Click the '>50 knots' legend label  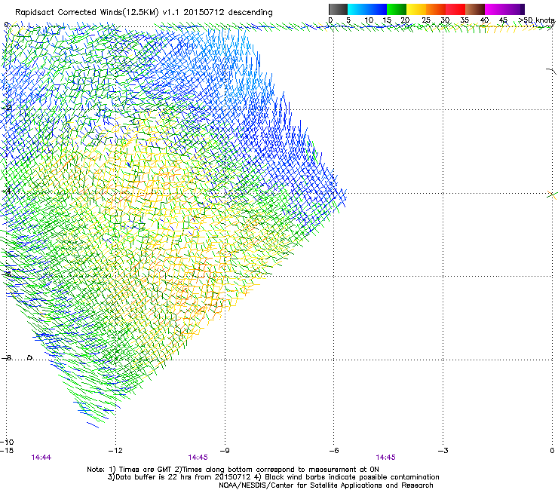coord(537,20)
